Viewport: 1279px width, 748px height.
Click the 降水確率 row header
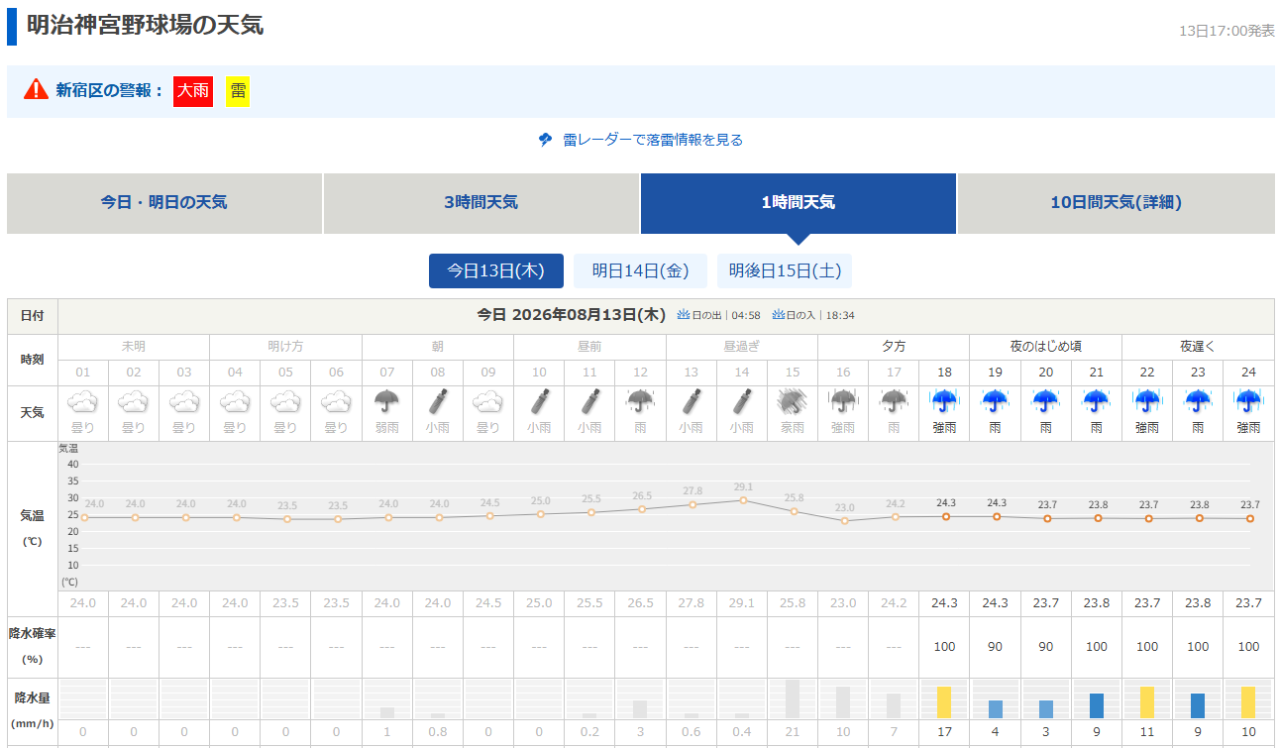tap(33, 646)
